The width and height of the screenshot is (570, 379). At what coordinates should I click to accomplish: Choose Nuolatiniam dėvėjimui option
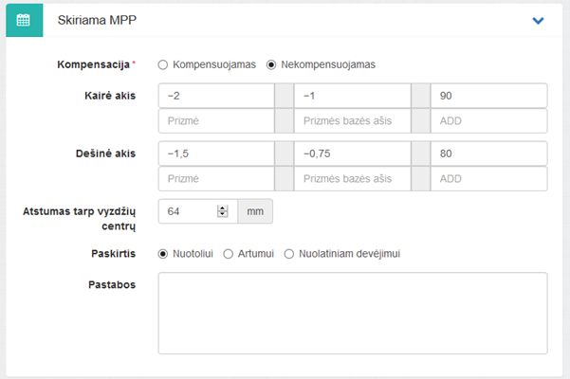(x=289, y=254)
